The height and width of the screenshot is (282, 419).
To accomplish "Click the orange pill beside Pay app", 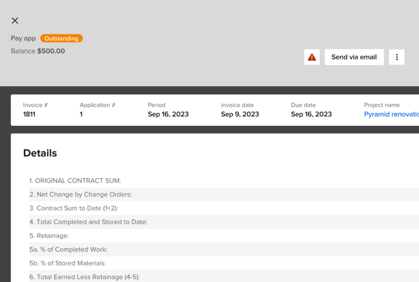I will point(61,38).
